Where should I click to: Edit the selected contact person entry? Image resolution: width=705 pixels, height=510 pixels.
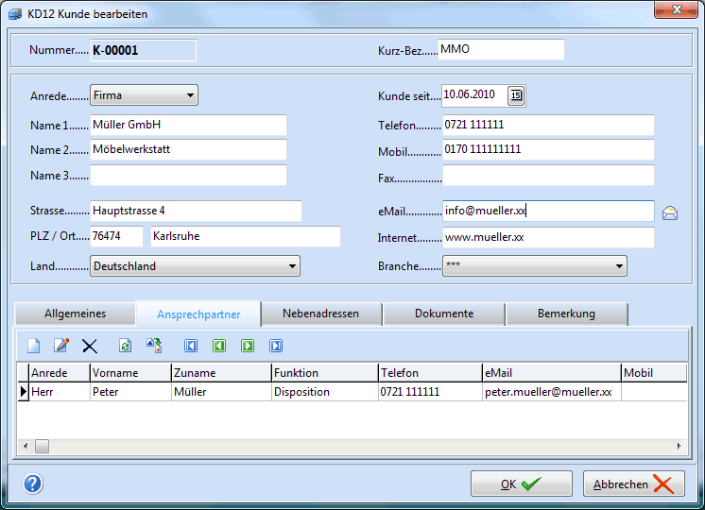coord(61,346)
